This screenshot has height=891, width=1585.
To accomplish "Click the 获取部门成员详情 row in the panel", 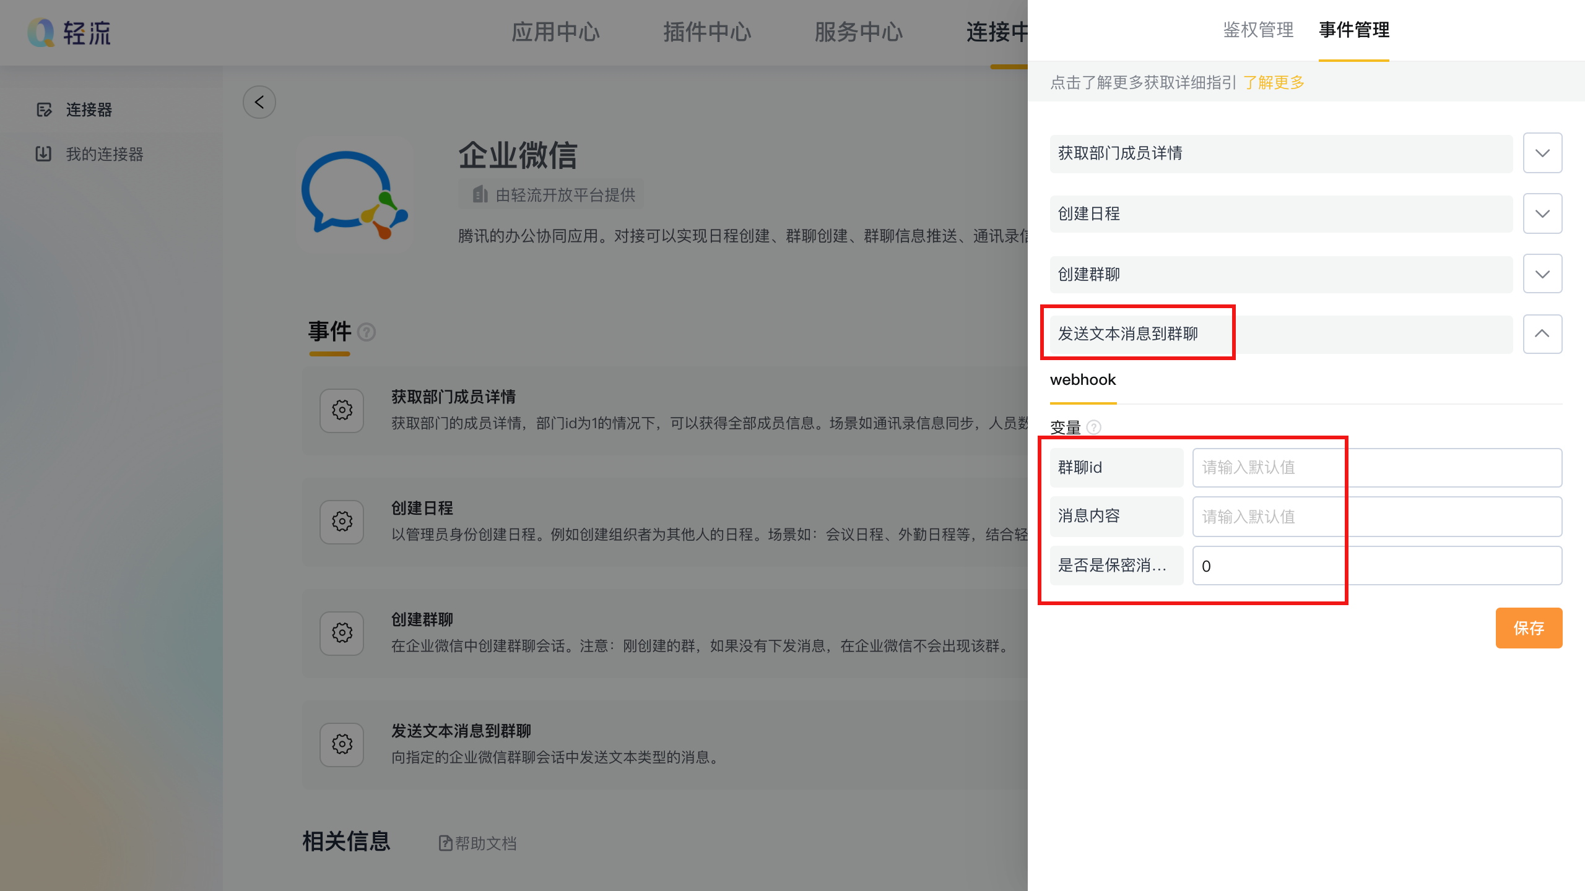I will click(1281, 153).
